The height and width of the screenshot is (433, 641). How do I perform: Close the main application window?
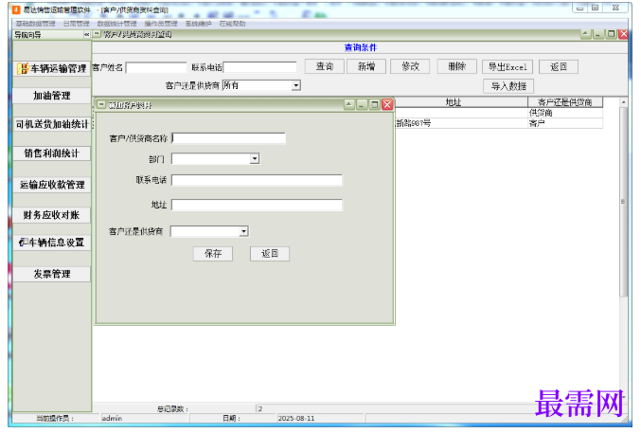click(614, 9)
